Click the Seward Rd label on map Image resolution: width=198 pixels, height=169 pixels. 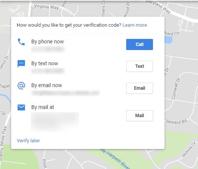(176, 122)
